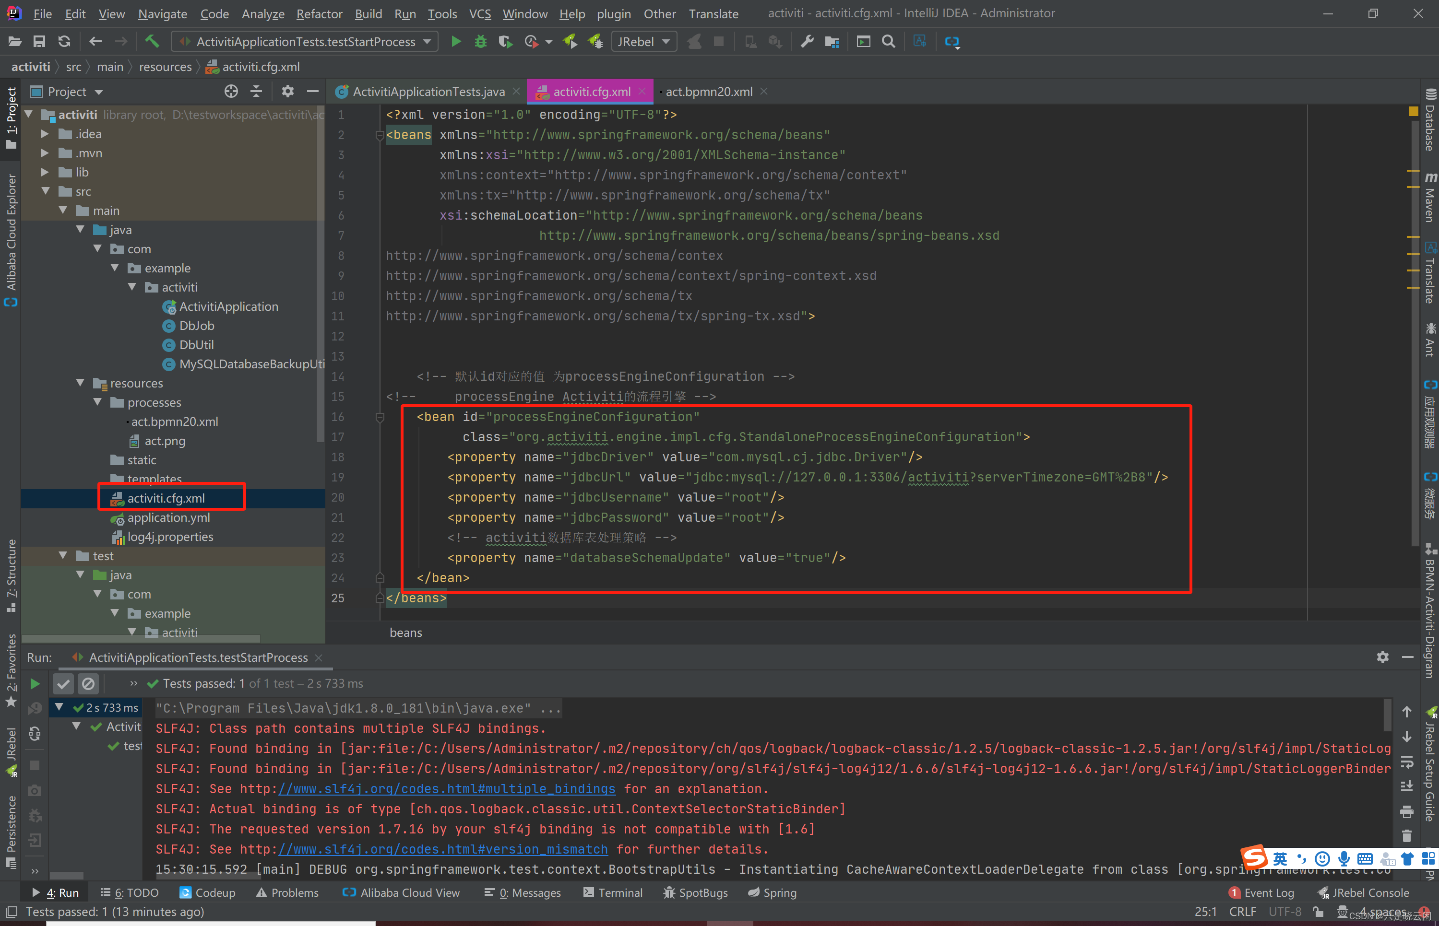1439x926 pixels.
Task: Rerun tests with Run panel play icon
Action: tap(35, 684)
